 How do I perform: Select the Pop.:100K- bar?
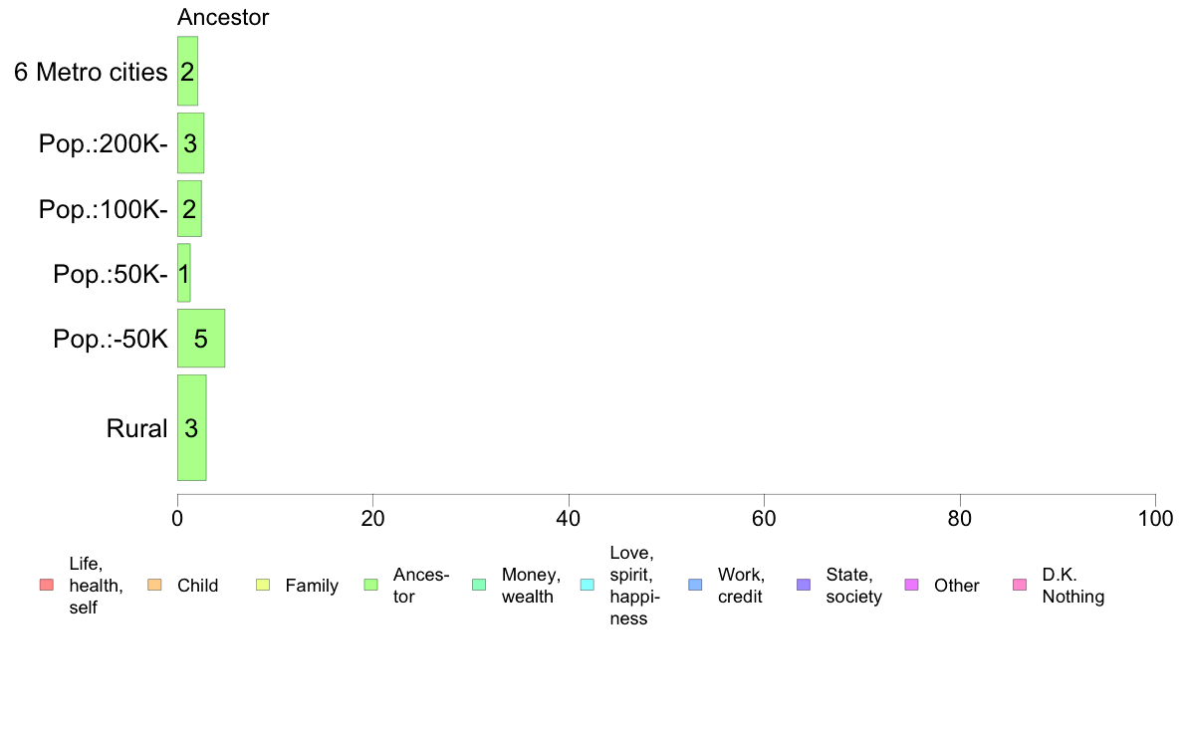click(189, 208)
